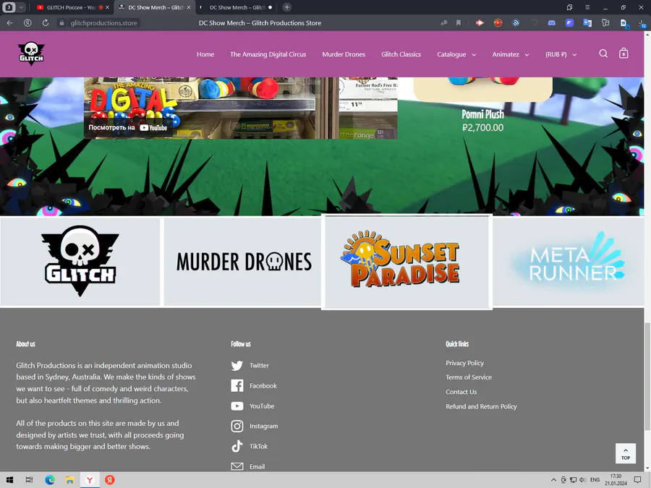
Task: Open Microsoft Edge from taskbar
Action: coord(50,480)
